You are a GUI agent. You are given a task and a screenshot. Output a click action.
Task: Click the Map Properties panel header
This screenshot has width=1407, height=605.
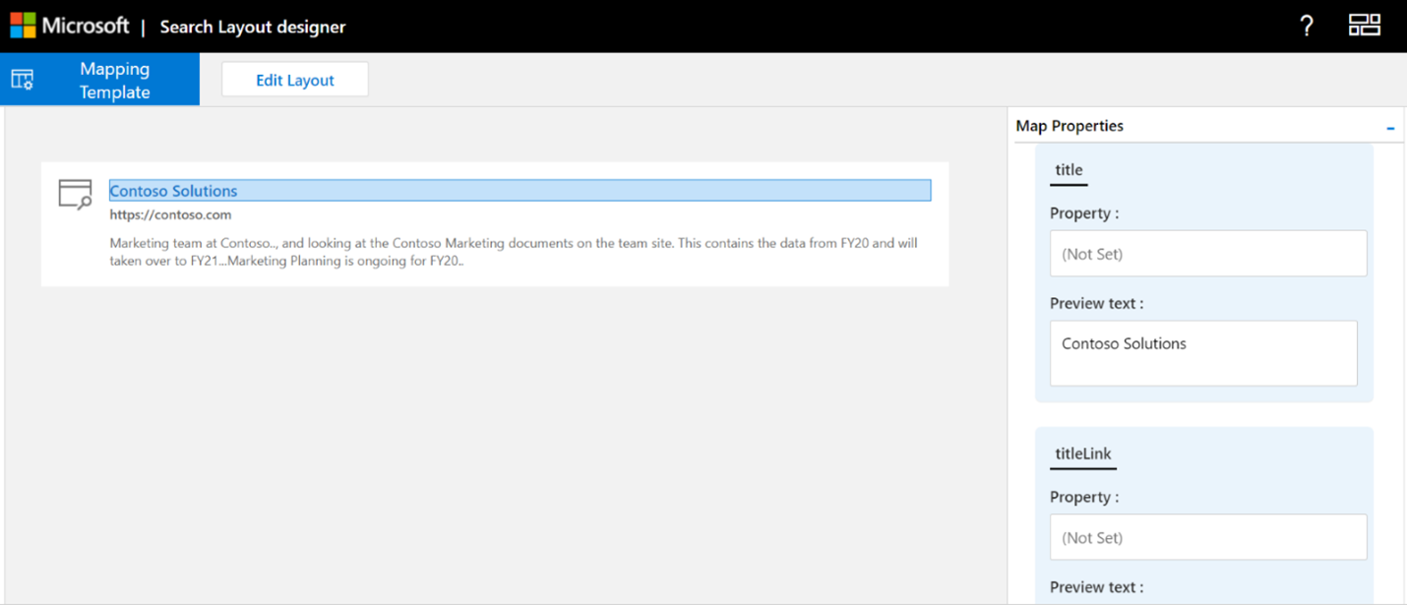click(x=1070, y=126)
